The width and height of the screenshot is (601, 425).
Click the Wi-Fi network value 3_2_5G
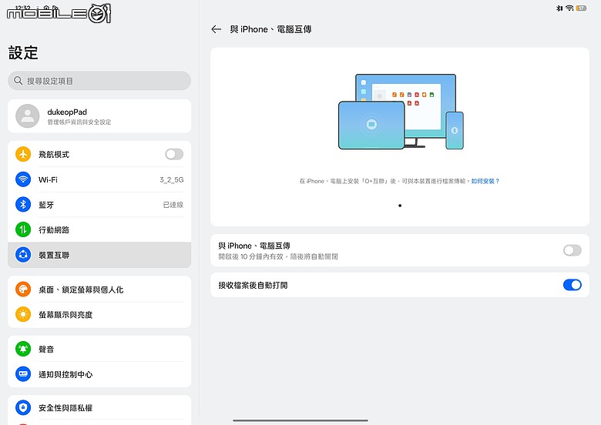click(172, 179)
